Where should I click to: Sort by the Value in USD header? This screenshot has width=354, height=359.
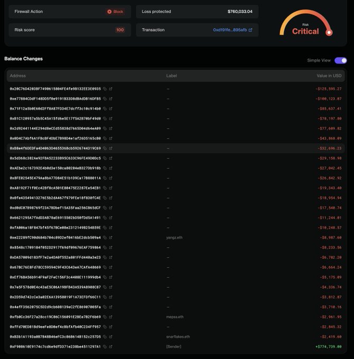[329, 75]
